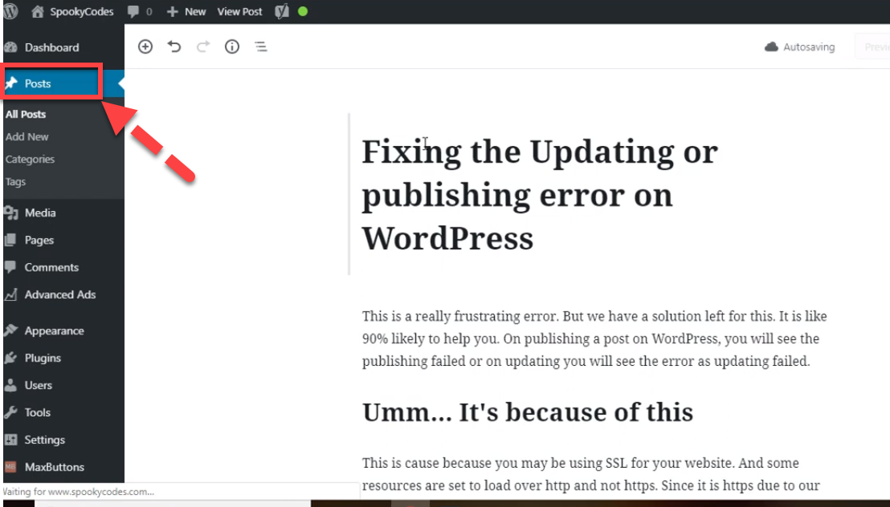Click the Dashboard gauge icon
The height and width of the screenshot is (507, 890).
tap(10, 47)
